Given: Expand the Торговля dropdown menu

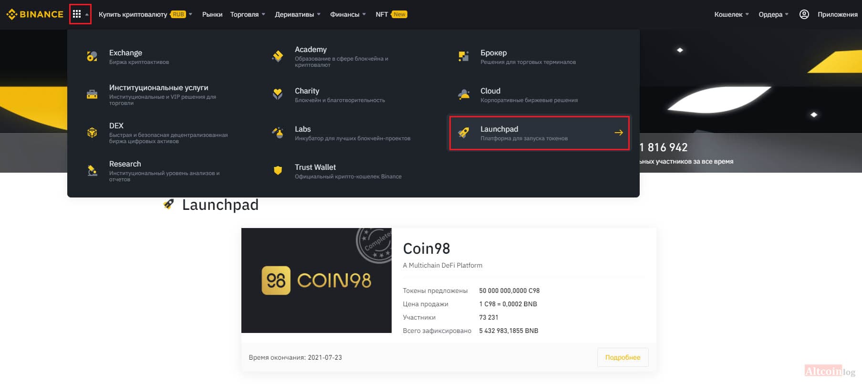Looking at the screenshot, I should (248, 14).
